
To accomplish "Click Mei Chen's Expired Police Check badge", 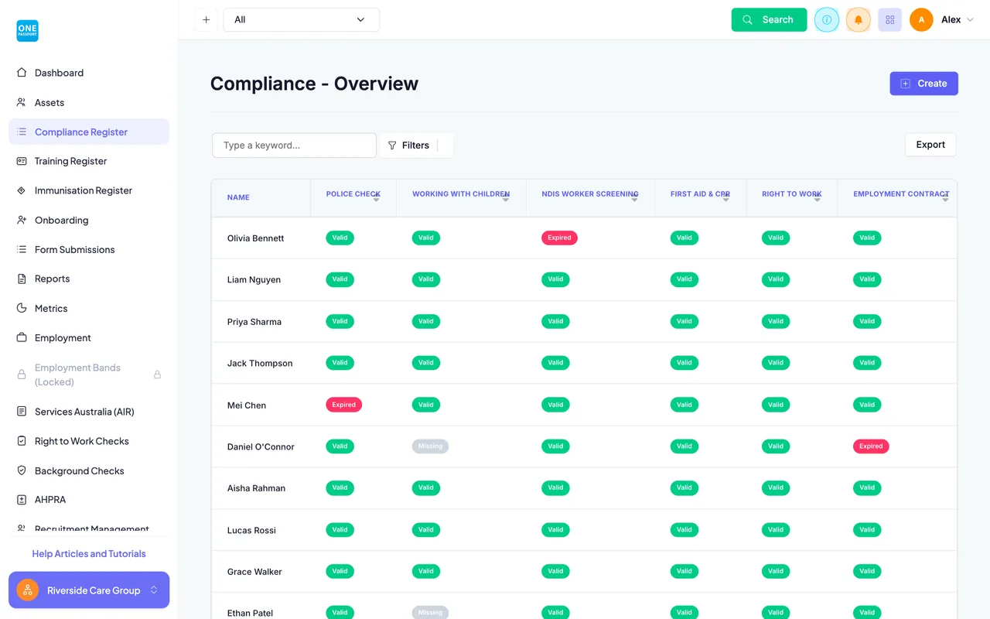I will coord(343,405).
